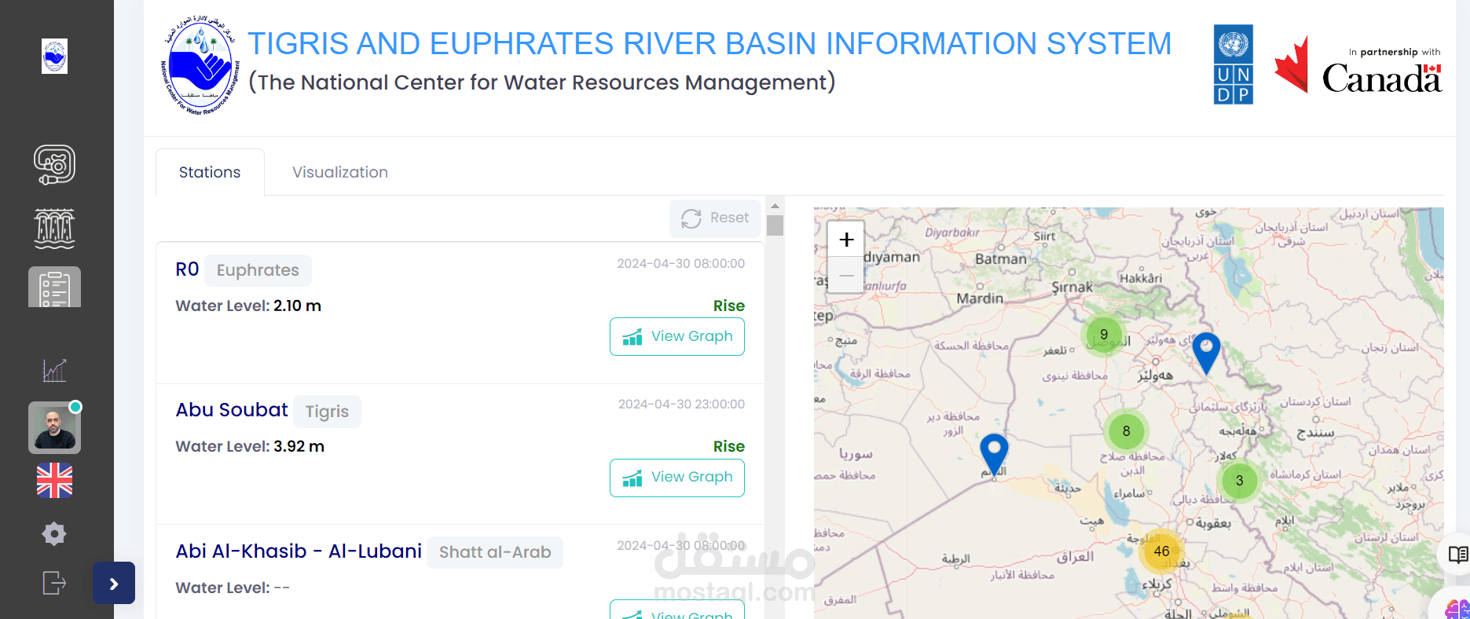Click the Water Level 3.92 m reading

pyautogui.click(x=250, y=446)
